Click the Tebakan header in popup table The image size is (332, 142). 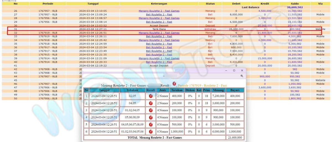132,90
